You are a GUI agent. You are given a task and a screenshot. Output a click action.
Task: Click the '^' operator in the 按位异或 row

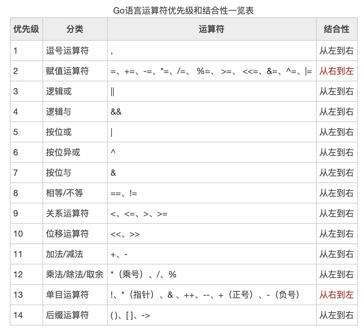click(113, 152)
